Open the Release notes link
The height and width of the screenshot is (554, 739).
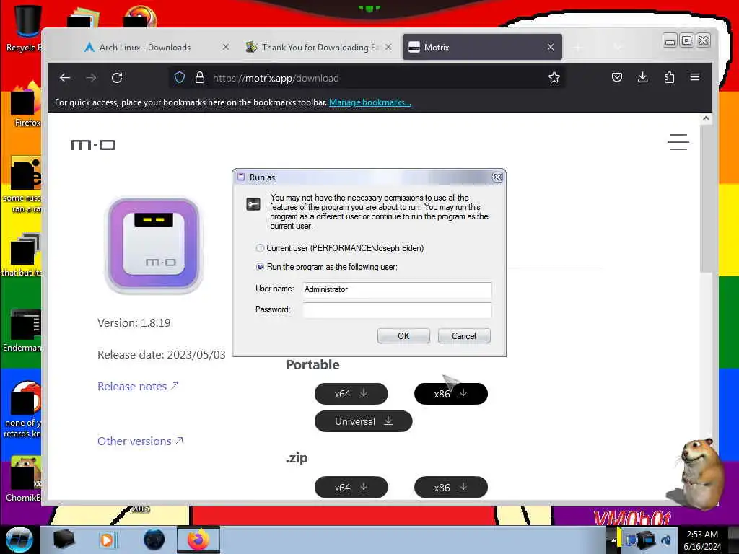[x=138, y=387]
